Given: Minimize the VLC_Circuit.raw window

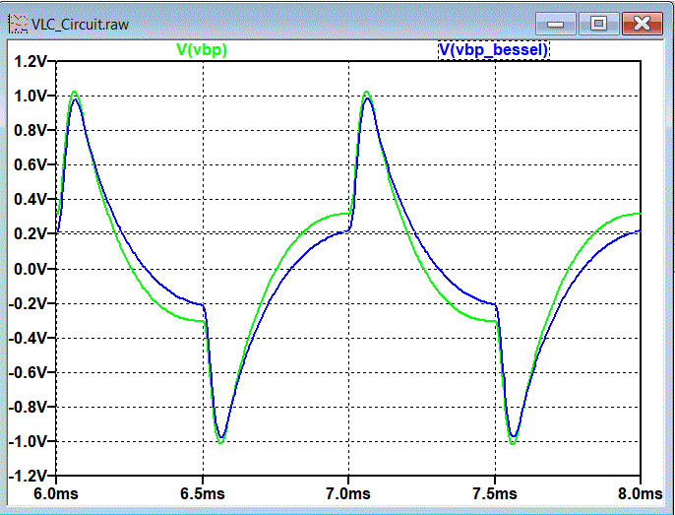Looking at the screenshot, I should pos(555,24).
